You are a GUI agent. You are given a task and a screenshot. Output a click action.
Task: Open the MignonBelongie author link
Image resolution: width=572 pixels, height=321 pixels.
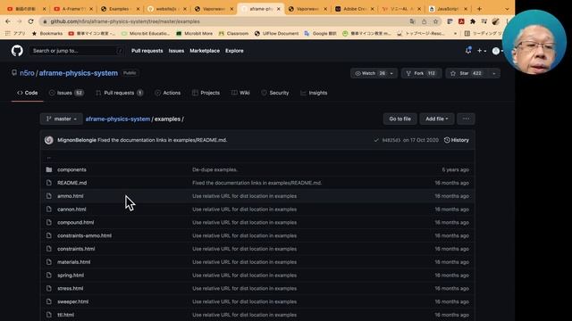pos(77,140)
